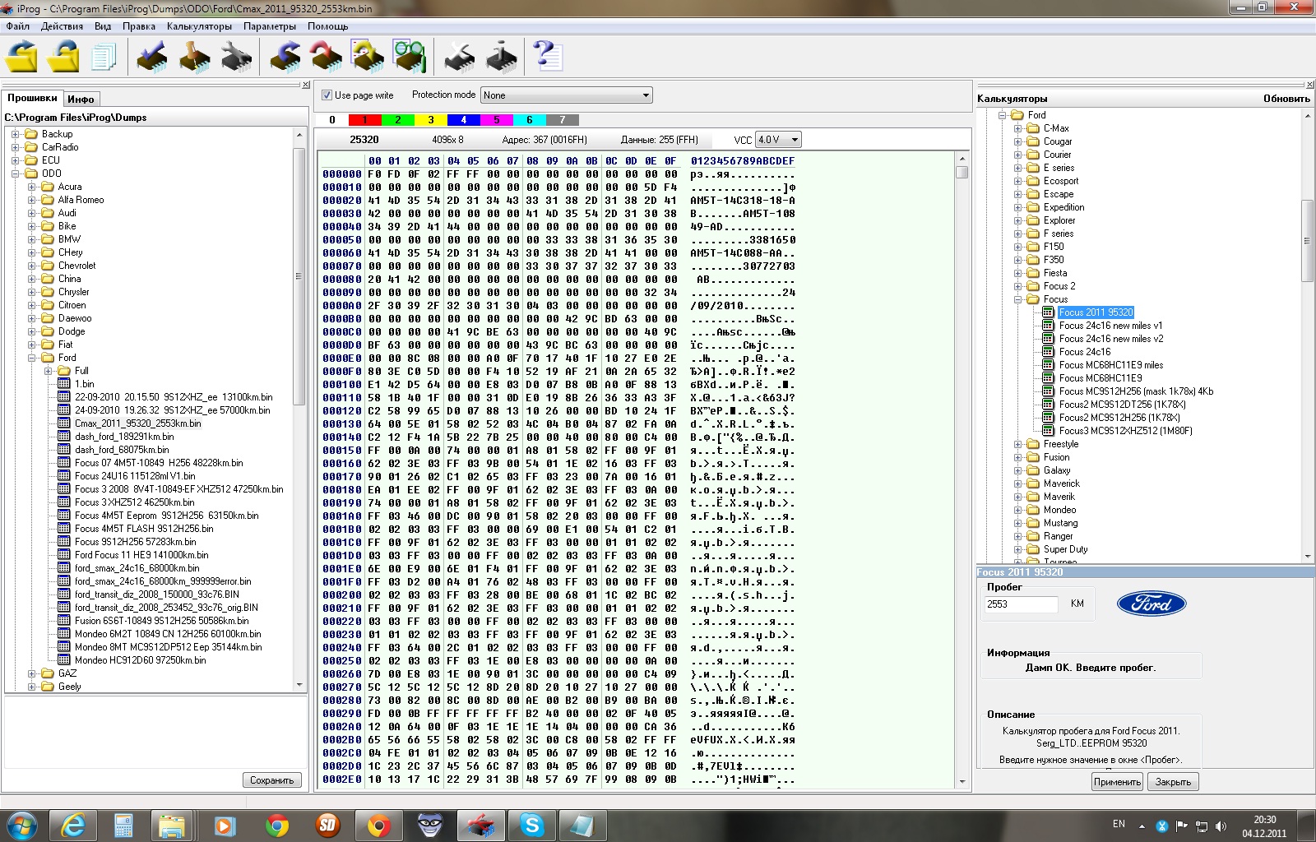Expand the Mondeo calculator folder
1316x842 pixels.
1018,510
